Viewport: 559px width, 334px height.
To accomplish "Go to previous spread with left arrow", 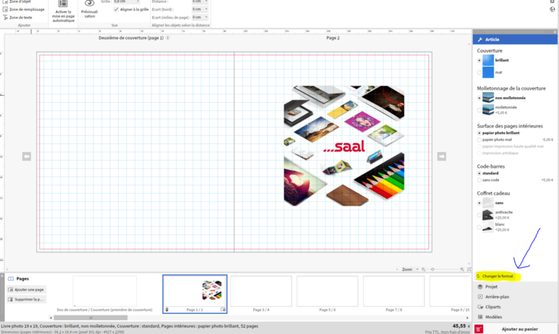I will [27, 156].
